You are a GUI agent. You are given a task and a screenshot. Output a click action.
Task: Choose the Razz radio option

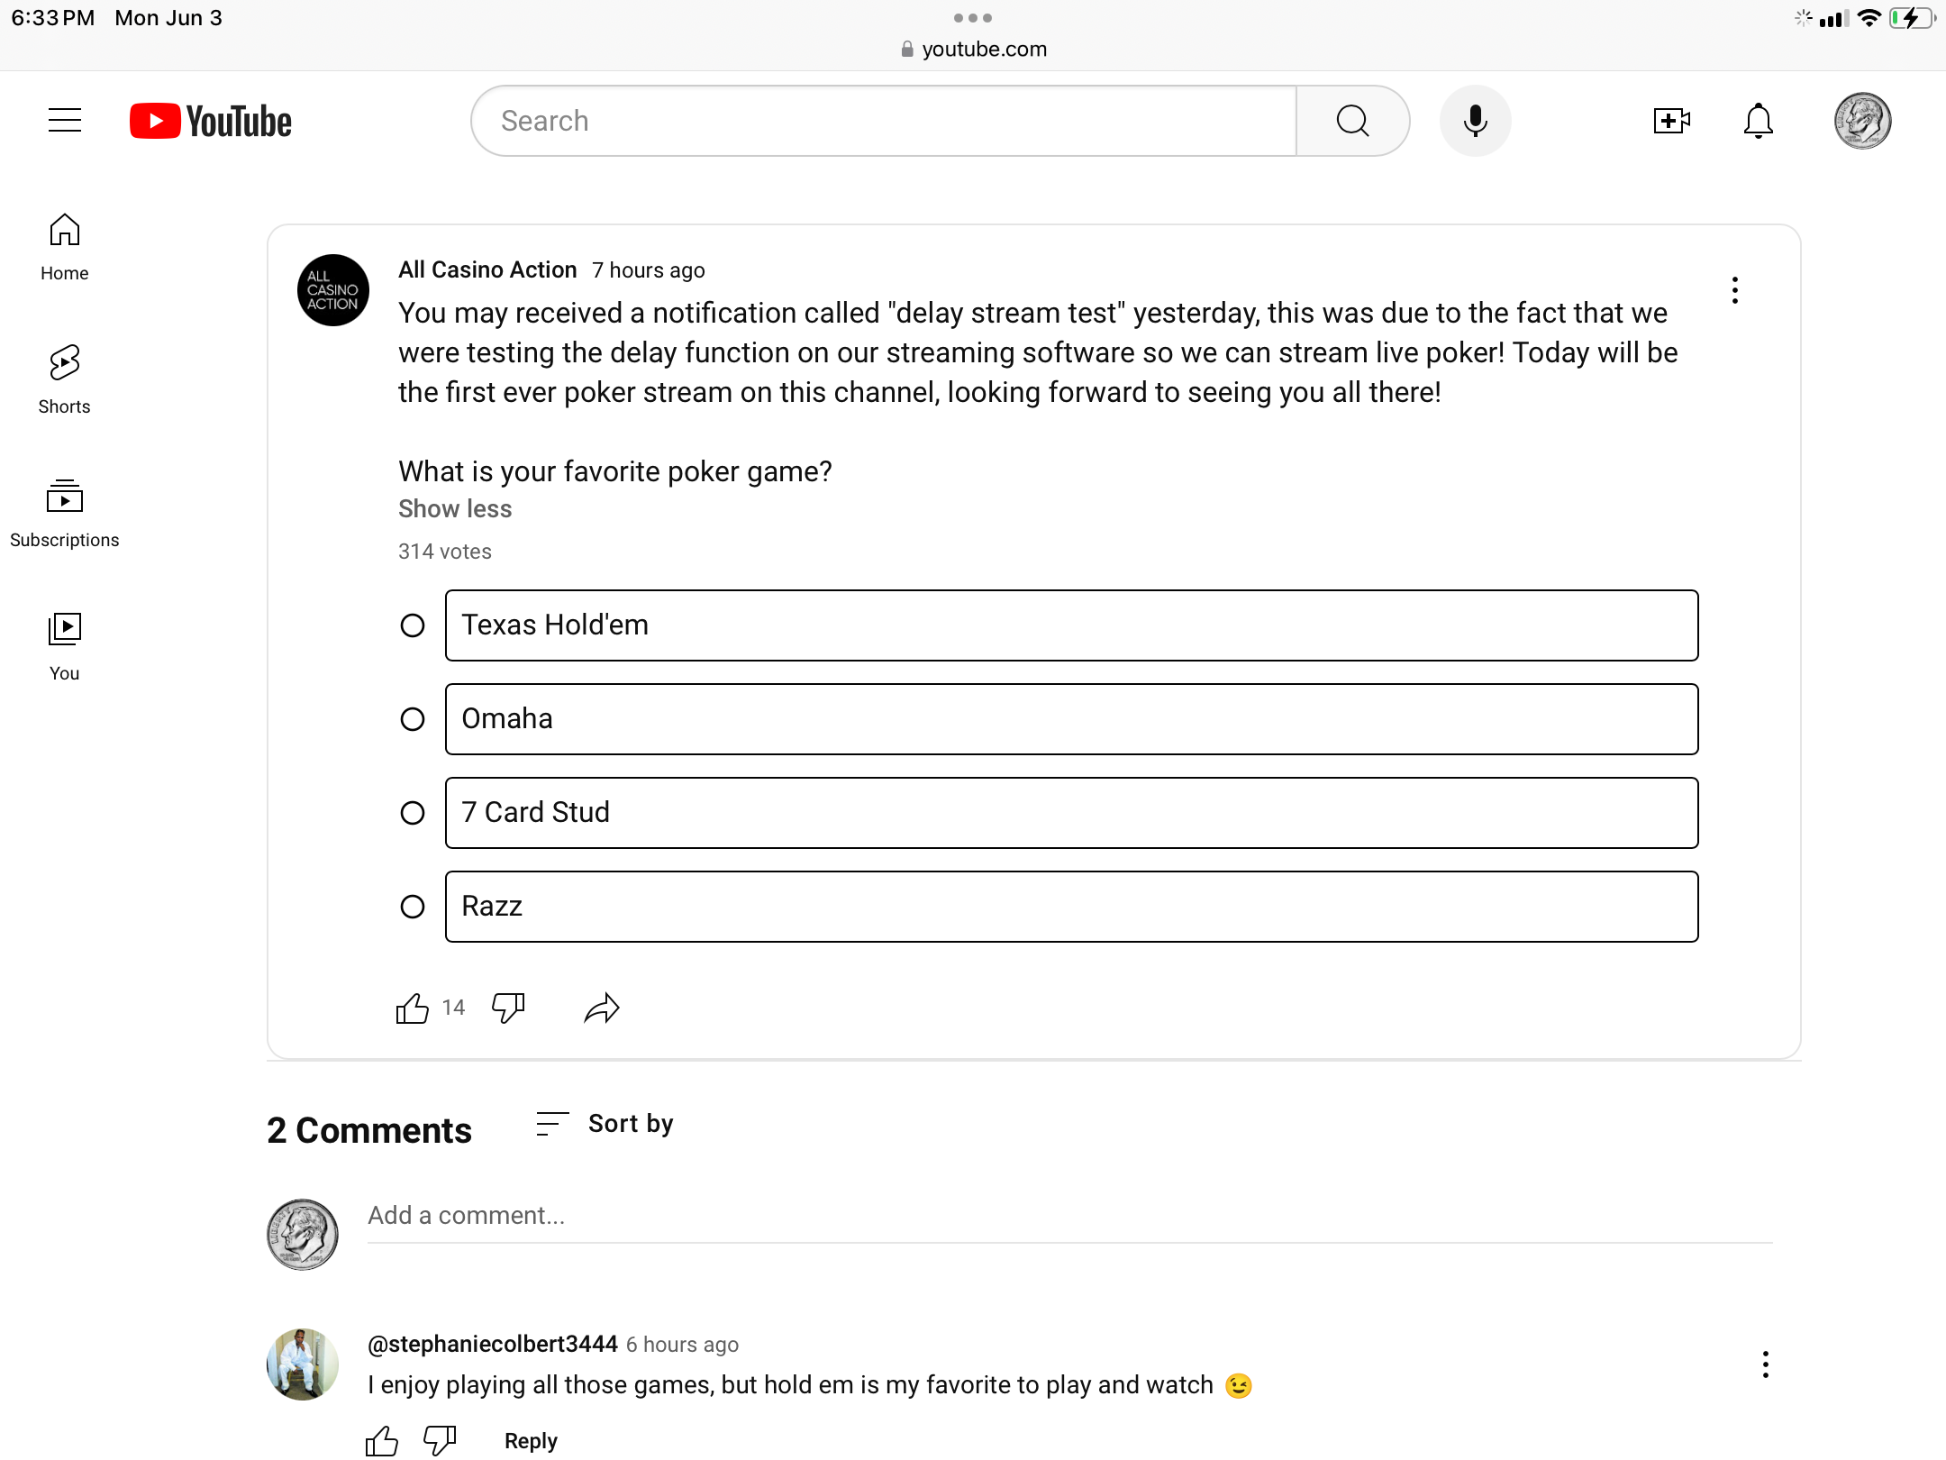413,907
